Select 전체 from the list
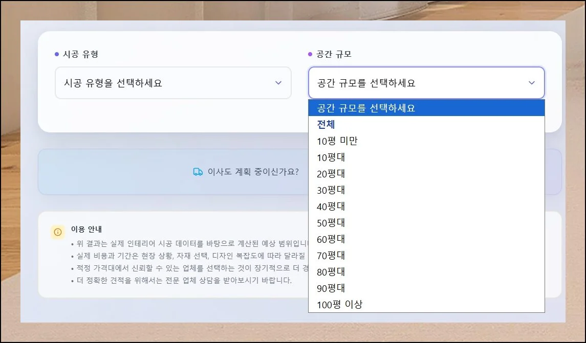 (x=426, y=125)
